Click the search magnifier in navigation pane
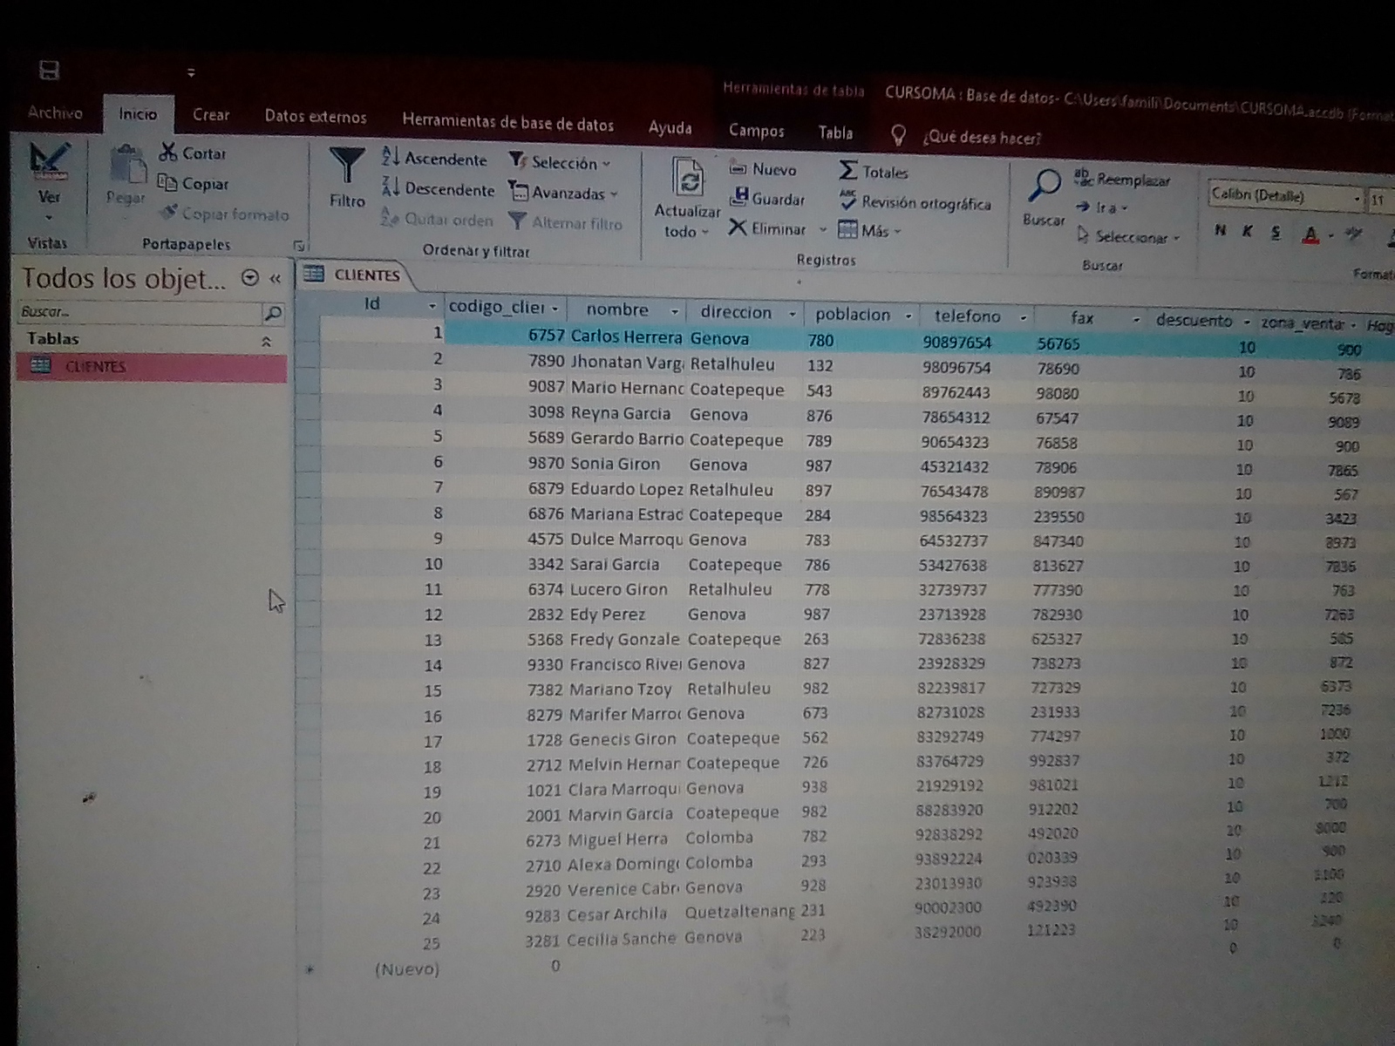 point(273,312)
